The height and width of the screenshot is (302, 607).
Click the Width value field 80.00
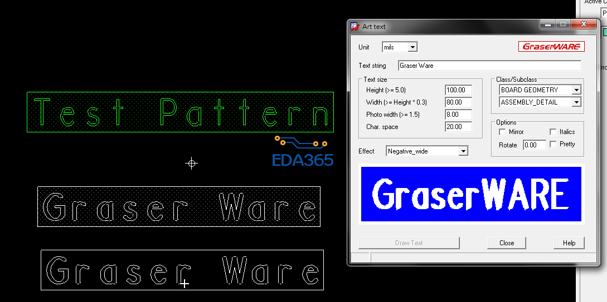coord(458,102)
